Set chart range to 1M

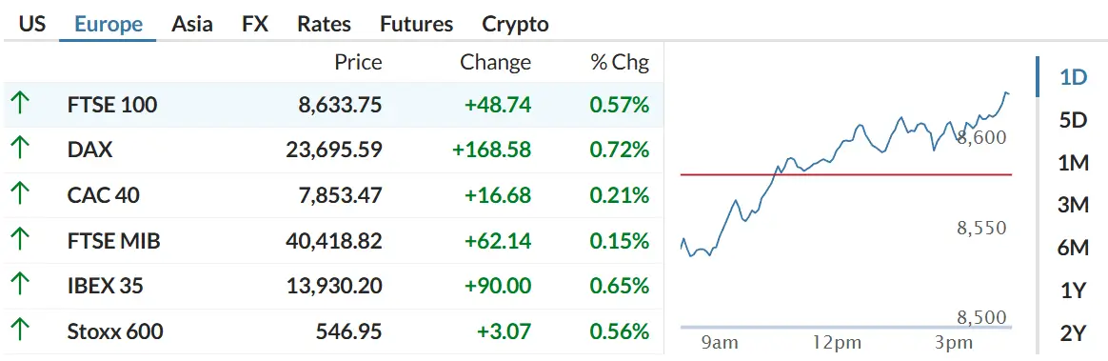point(1073,163)
